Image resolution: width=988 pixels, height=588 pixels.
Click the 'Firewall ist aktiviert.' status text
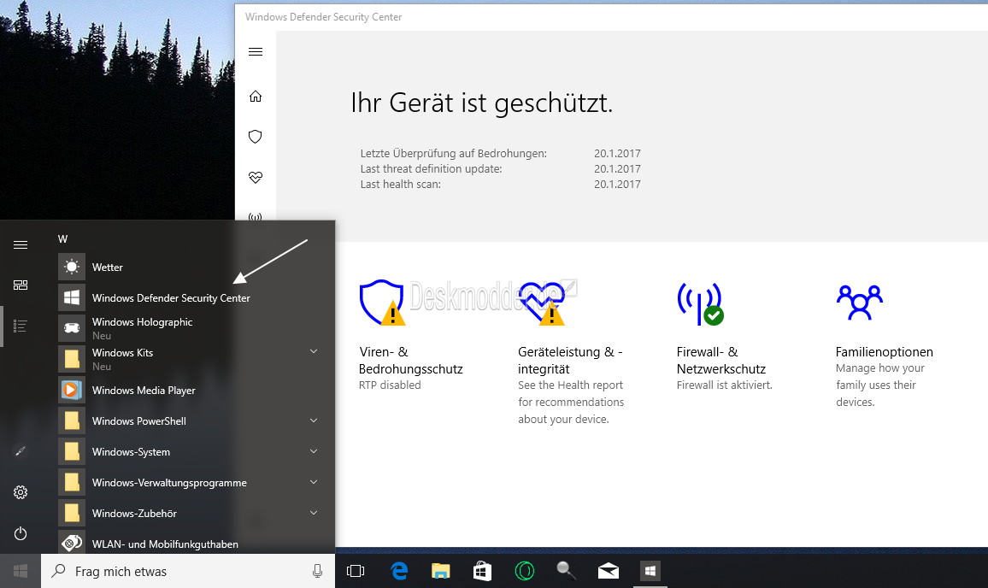(x=725, y=385)
